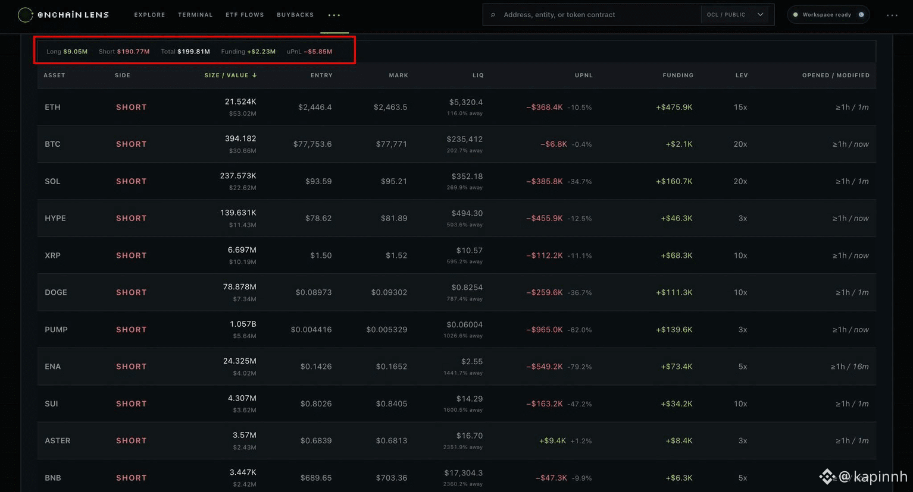Click DOGE size value 78.878M
913x492 pixels.
click(x=240, y=287)
